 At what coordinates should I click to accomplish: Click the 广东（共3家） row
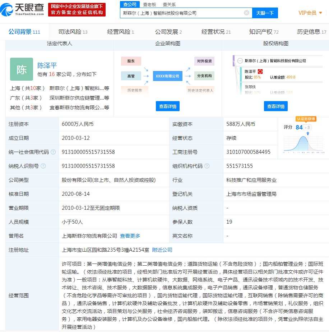[x=59, y=98]
